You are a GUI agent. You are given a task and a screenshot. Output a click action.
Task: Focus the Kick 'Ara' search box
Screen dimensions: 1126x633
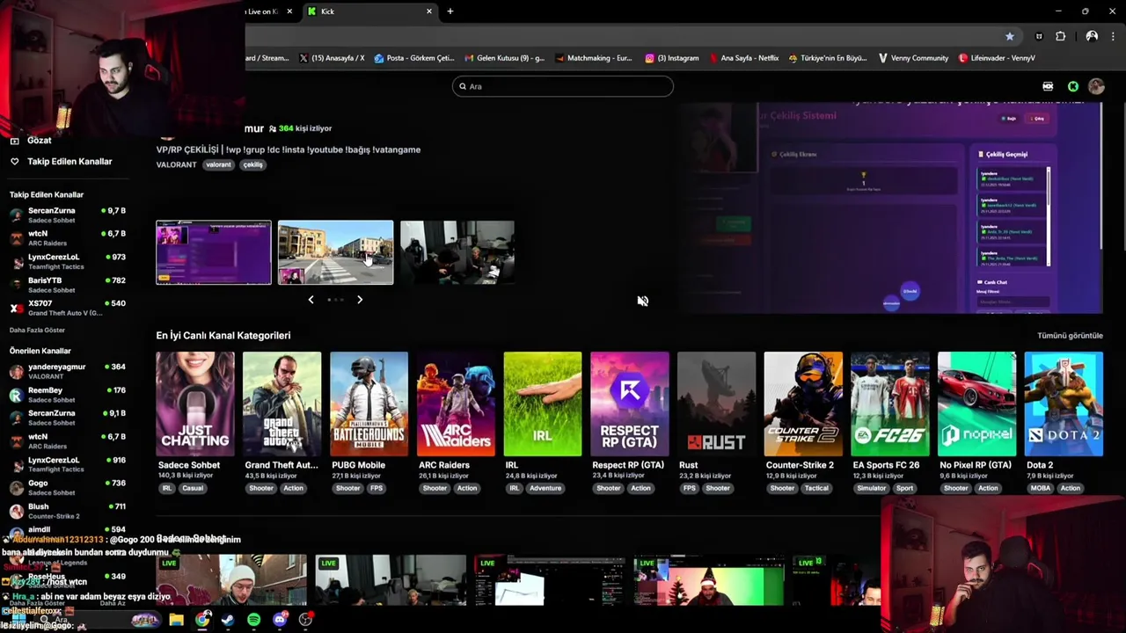pos(563,86)
